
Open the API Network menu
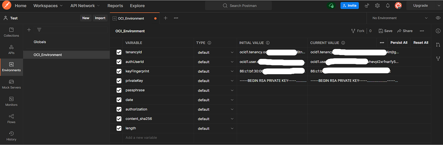pos(85,6)
